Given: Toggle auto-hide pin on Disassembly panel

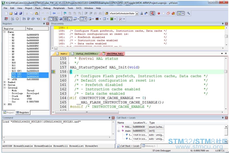Looking at the screenshot, I should pos(223,24).
